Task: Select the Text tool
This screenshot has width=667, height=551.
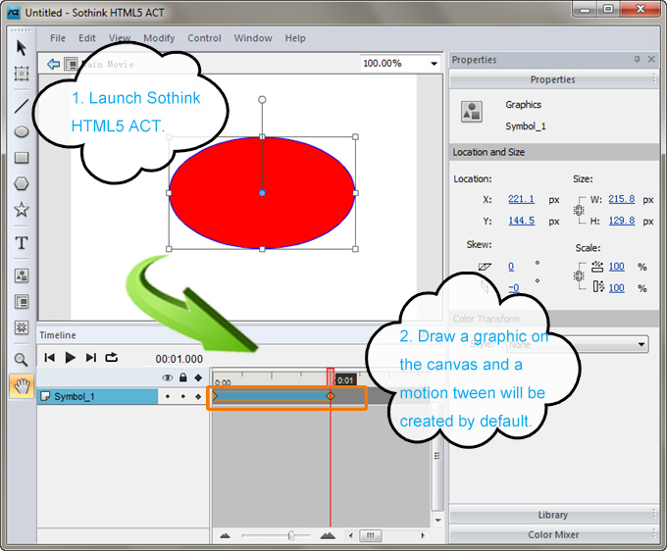Action: (x=22, y=243)
